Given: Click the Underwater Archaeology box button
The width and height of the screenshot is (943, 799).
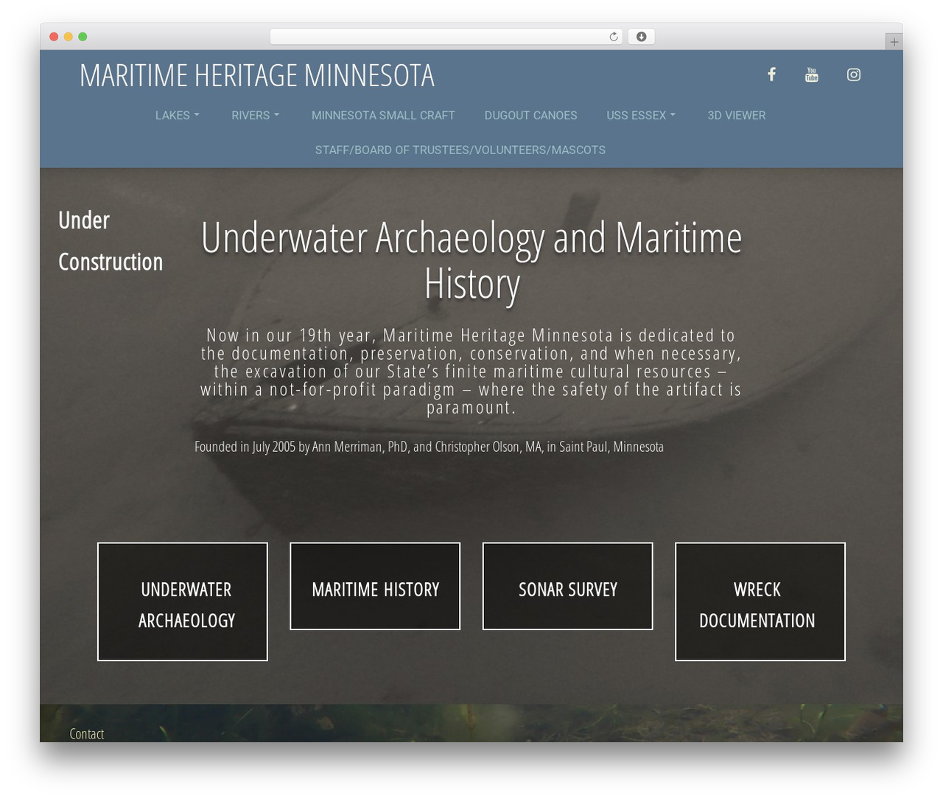Looking at the screenshot, I should point(183,601).
